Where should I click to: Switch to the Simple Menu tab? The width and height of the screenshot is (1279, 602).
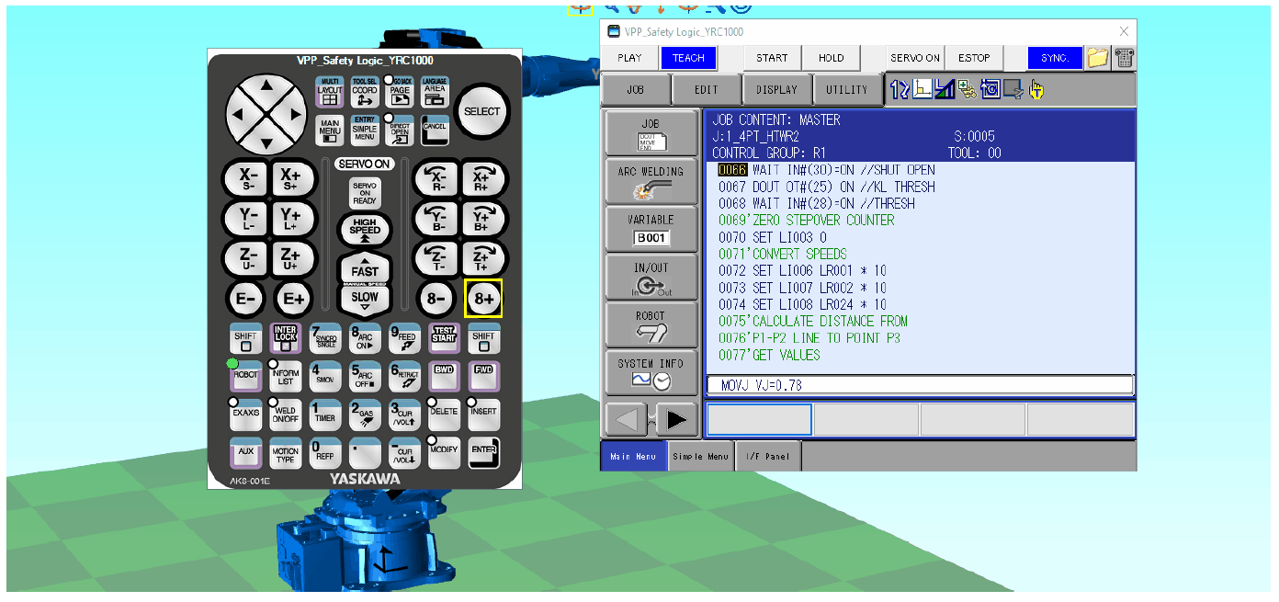click(700, 456)
